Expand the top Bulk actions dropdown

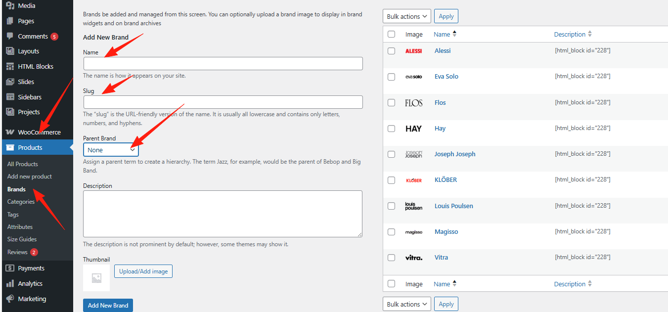click(x=406, y=16)
